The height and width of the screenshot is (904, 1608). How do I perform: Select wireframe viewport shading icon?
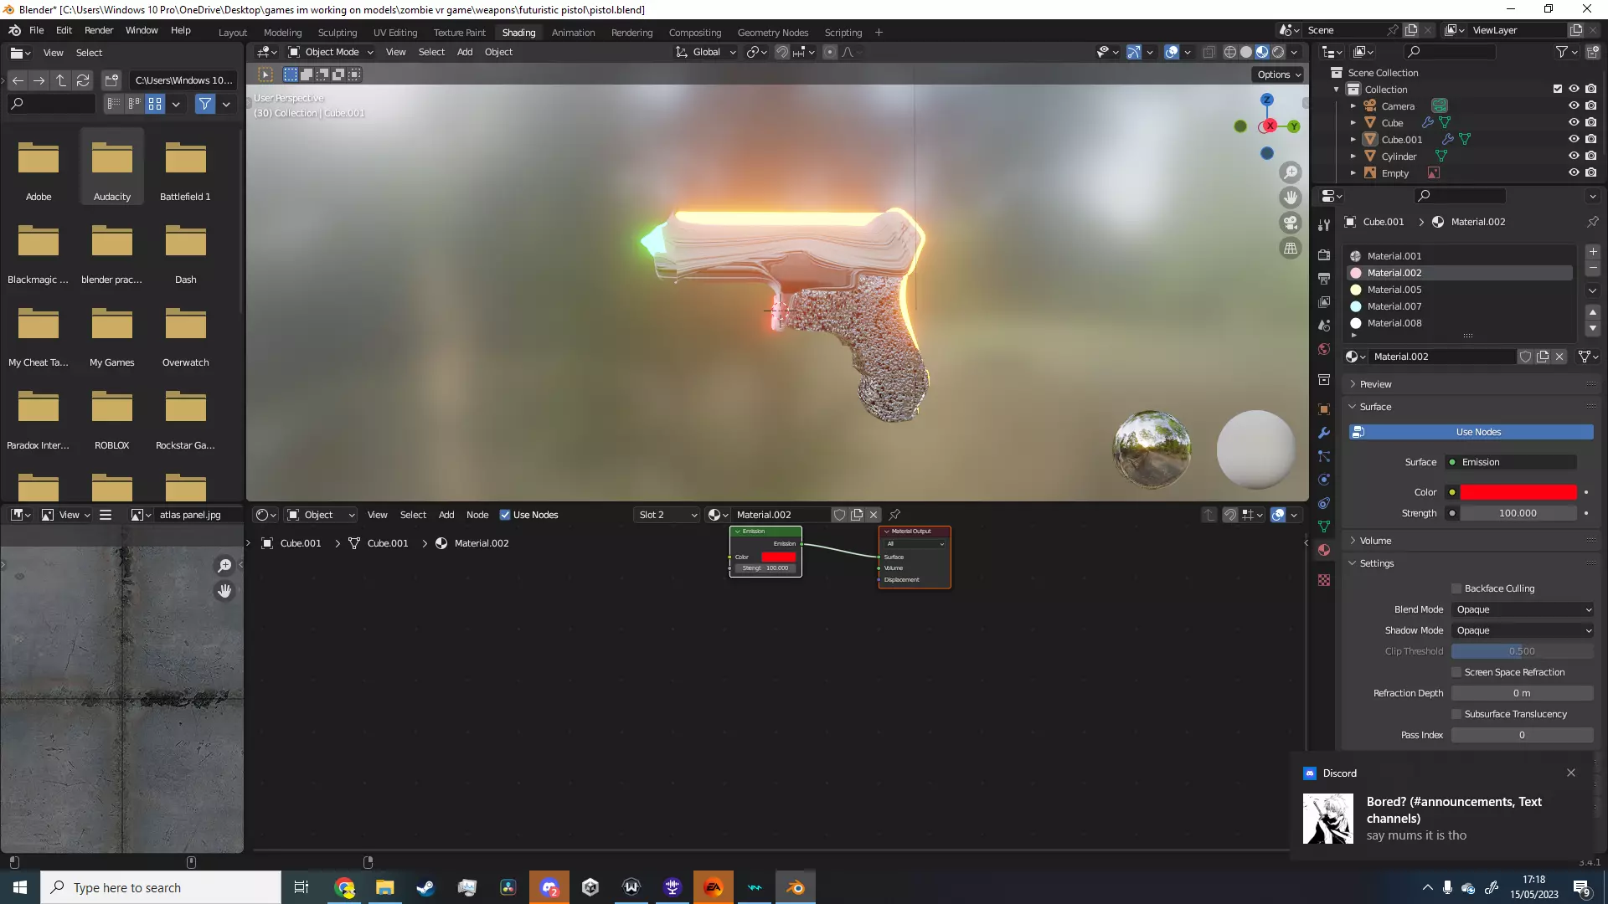(x=1230, y=52)
